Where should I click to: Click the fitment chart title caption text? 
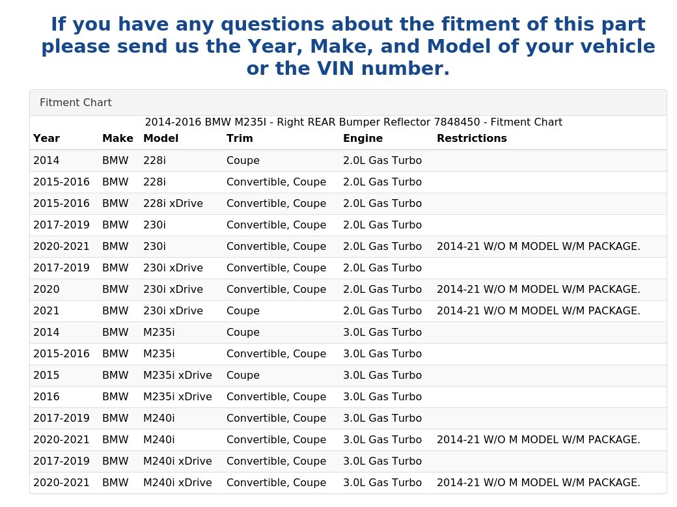pyautogui.click(x=353, y=122)
